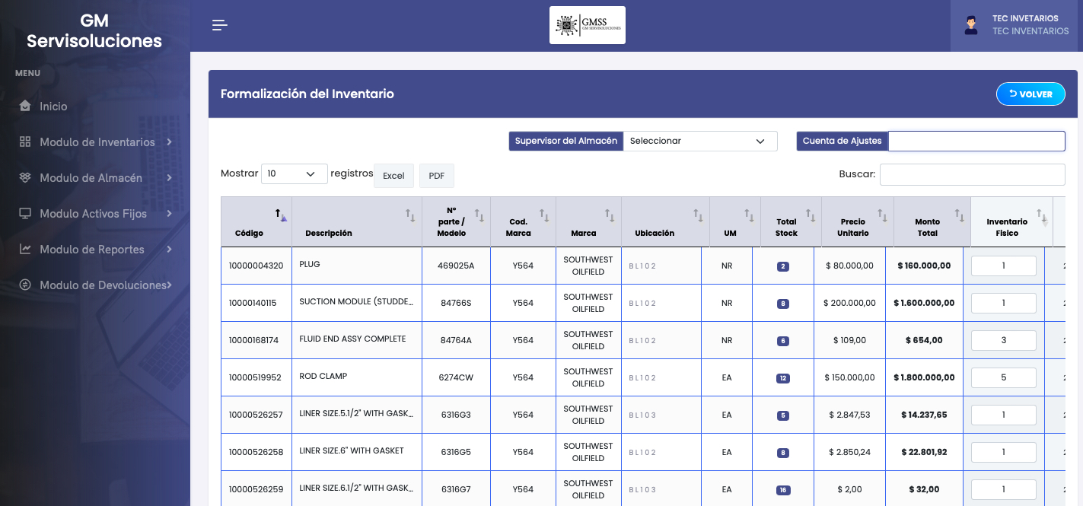Sort table by Descripción column arrows
1083x506 pixels.
[x=409, y=216]
